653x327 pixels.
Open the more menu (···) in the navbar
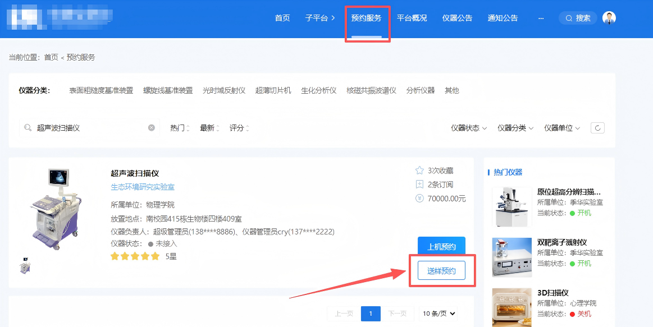(541, 18)
